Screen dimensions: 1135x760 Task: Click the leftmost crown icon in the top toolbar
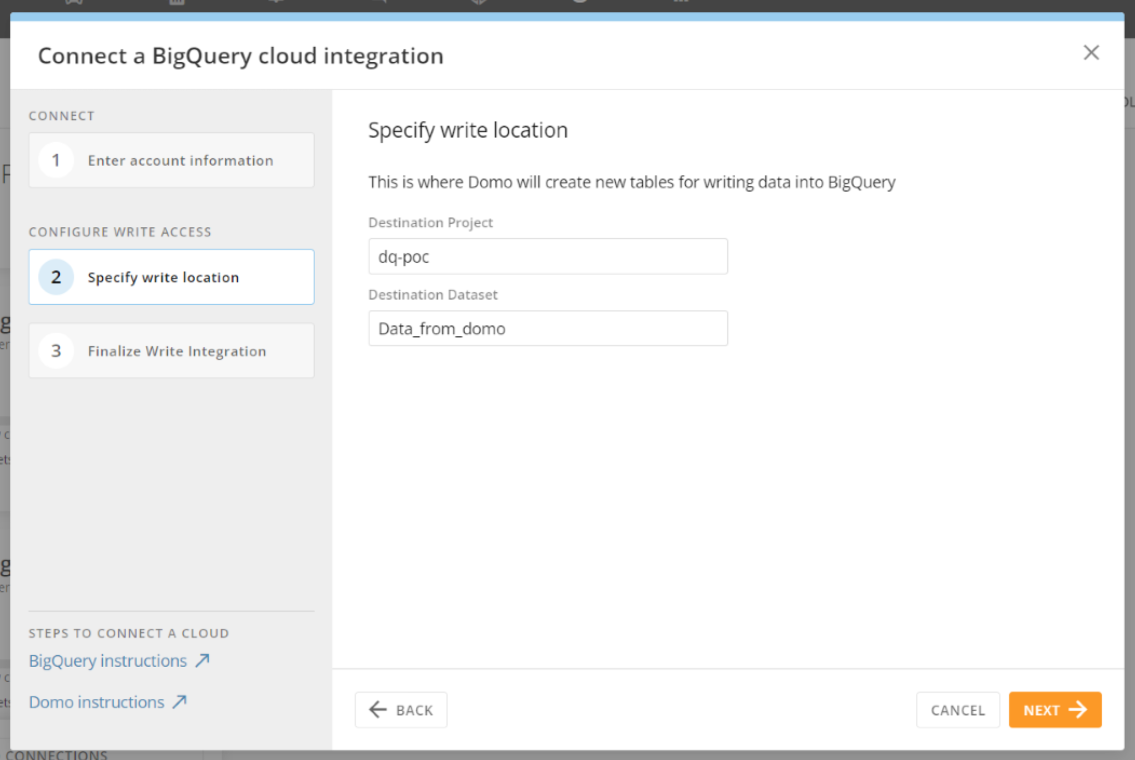coord(74,3)
